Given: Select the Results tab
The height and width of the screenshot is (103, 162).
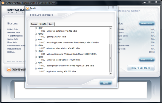Looking at the screenshot, I should (42, 24).
